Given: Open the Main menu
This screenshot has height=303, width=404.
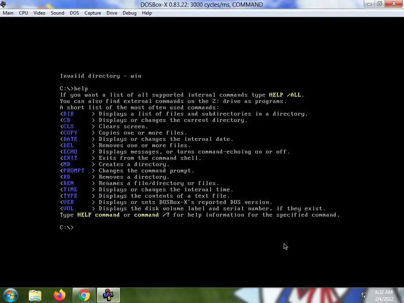Looking at the screenshot, I should [8, 13].
